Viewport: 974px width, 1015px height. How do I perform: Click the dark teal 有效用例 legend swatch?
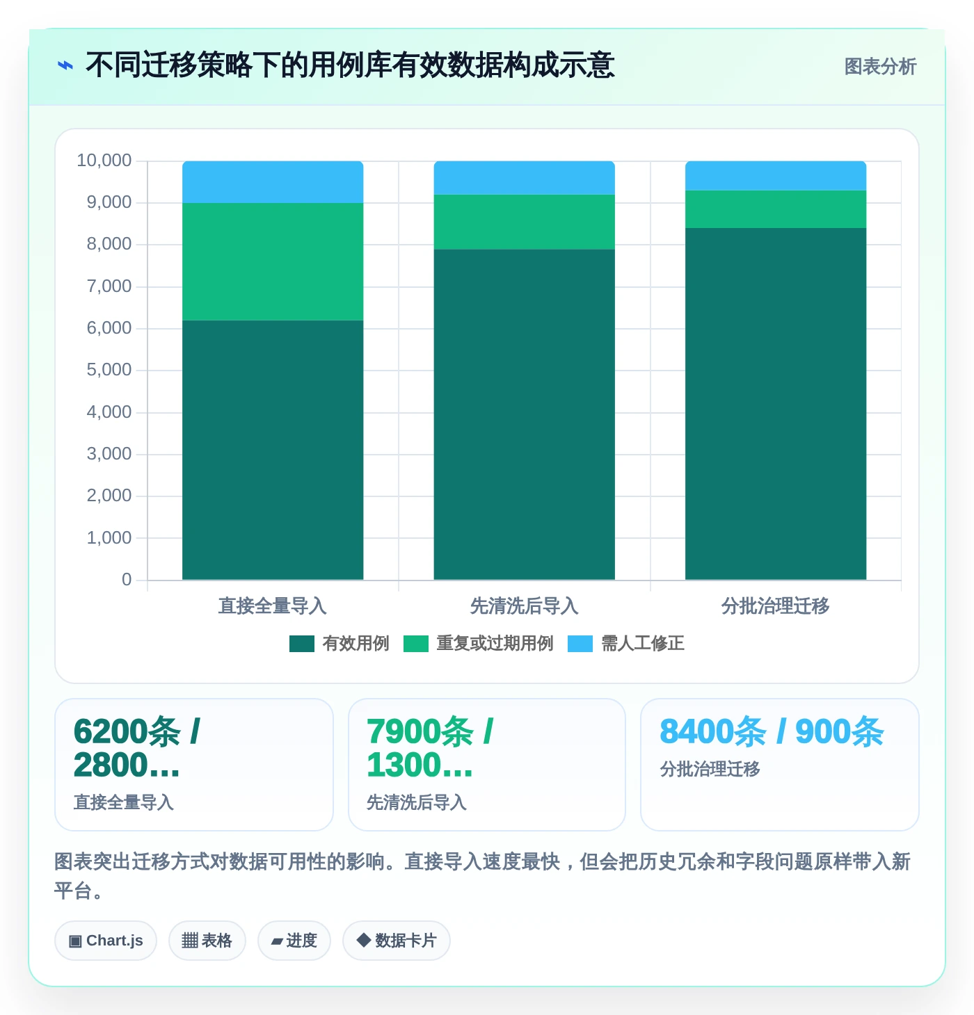pyautogui.click(x=302, y=644)
